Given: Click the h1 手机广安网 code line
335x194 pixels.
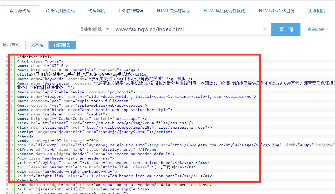Looking at the screenshot, I should click(x=106, y=167).
